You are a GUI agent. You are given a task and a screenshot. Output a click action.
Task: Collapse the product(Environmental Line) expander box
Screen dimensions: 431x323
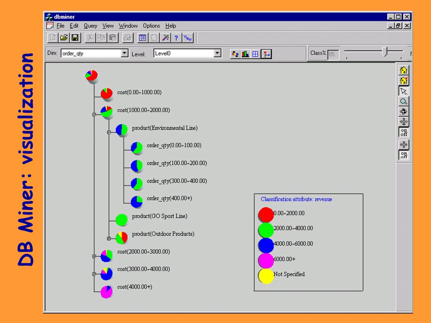(109, 132)
